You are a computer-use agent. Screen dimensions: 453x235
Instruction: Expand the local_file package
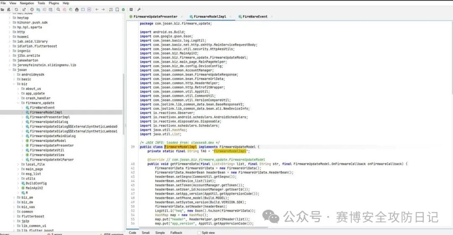point(18,164)
